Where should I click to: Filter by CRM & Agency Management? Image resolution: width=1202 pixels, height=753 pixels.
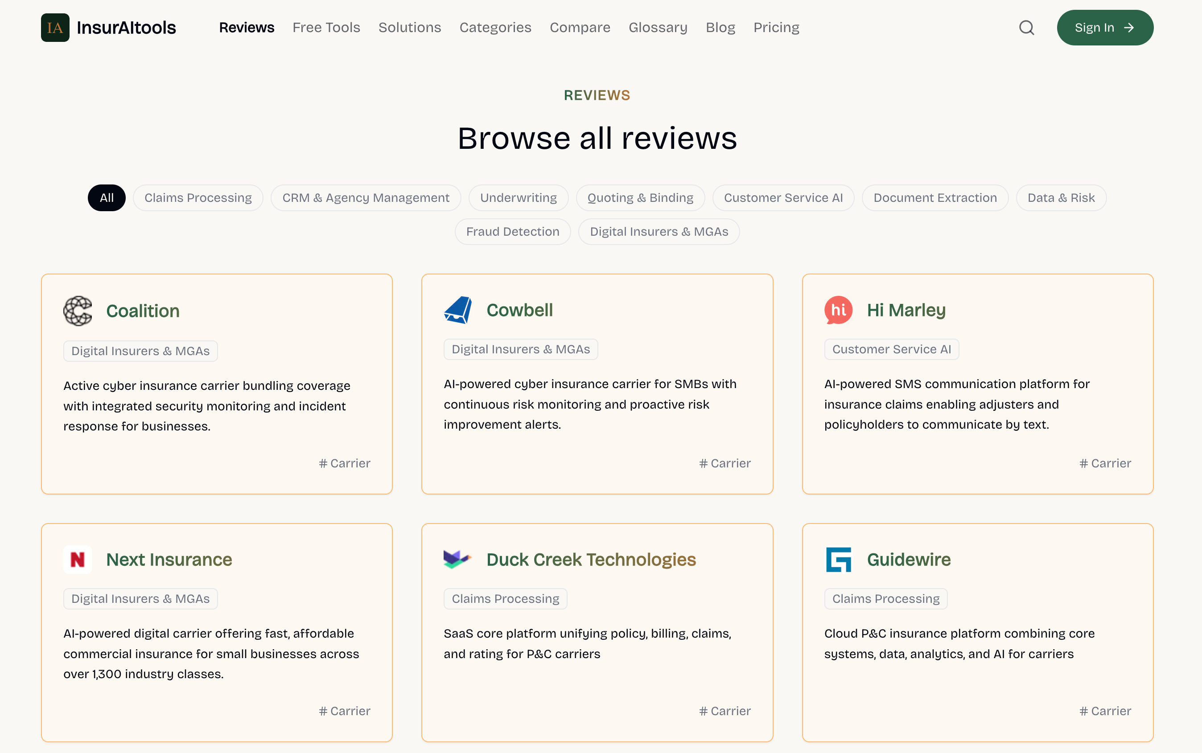[x=366, y=198]
